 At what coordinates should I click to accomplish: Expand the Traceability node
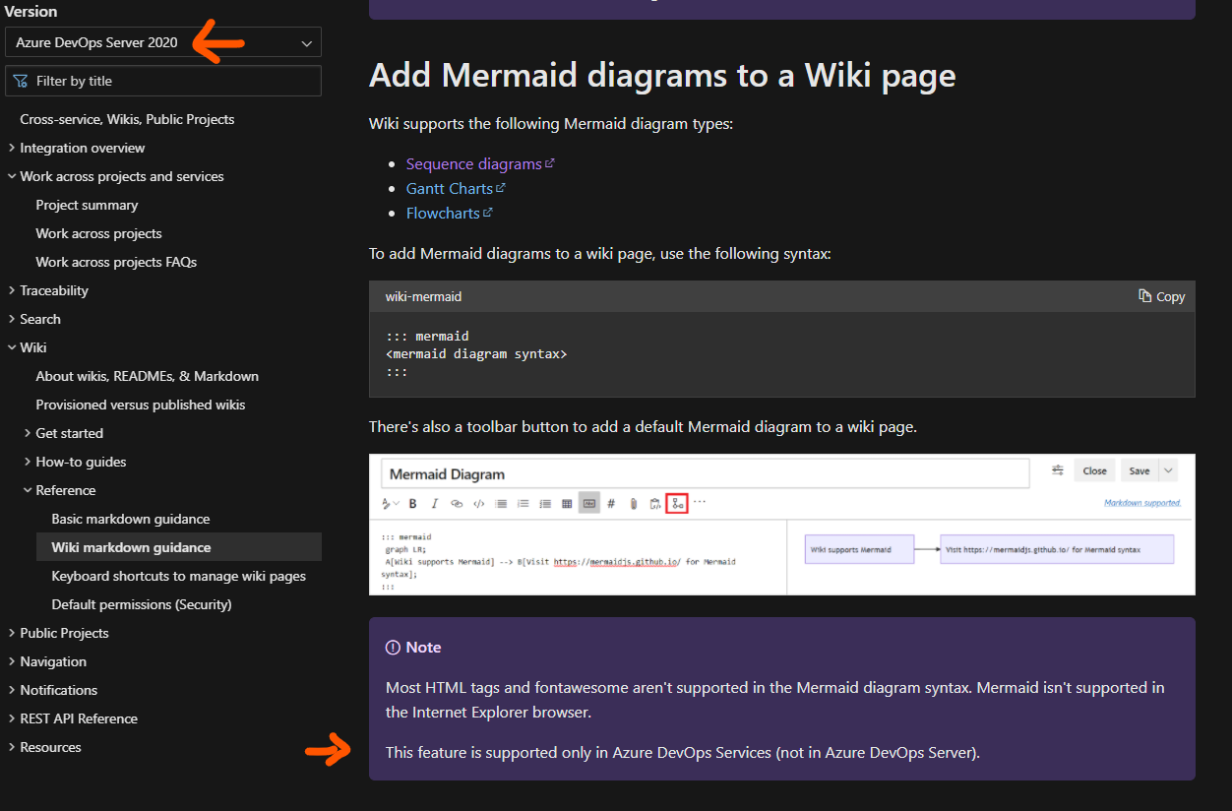(54, 290)
